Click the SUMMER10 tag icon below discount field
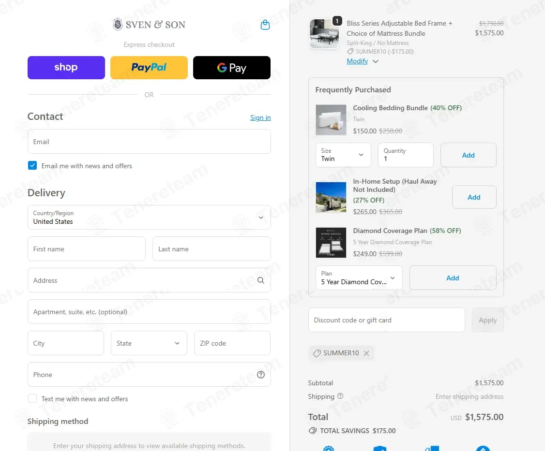This screenshot has height=451, width=545. 317,353
